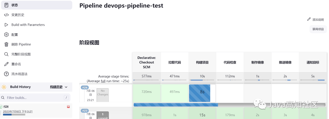329x119 pixels.
Task: Click the 完整阶段视图 magnifier icon
Action: point(6,54)
